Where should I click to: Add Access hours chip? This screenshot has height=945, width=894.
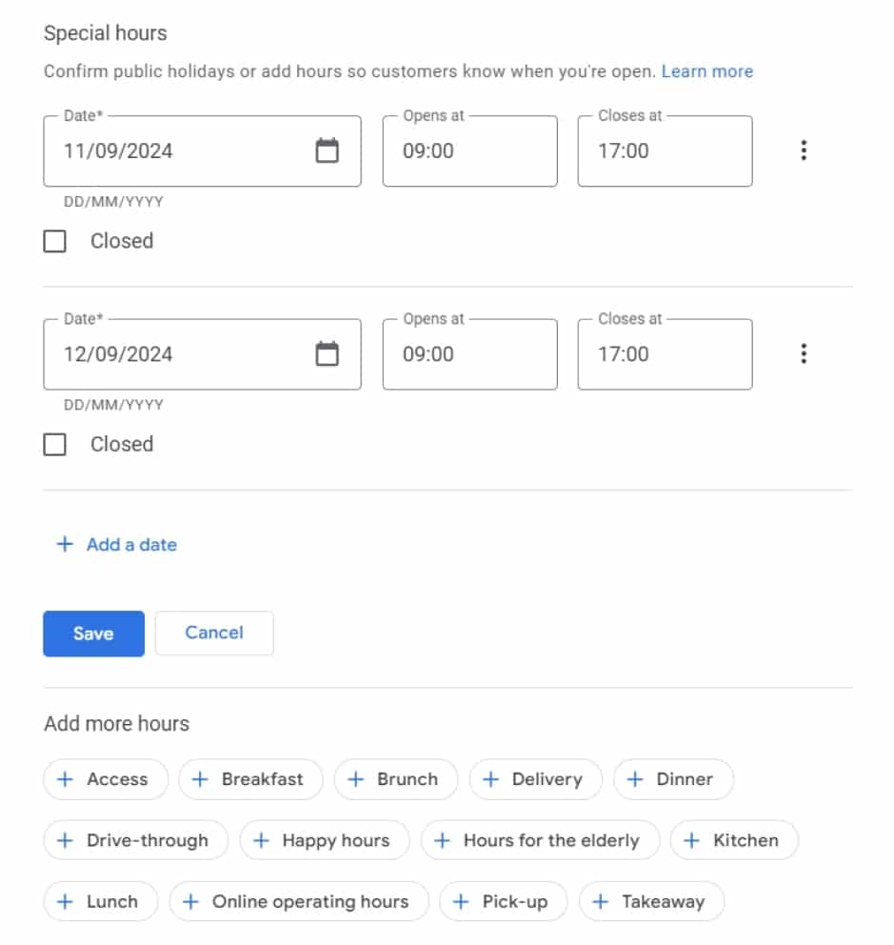tap(106, 779)
